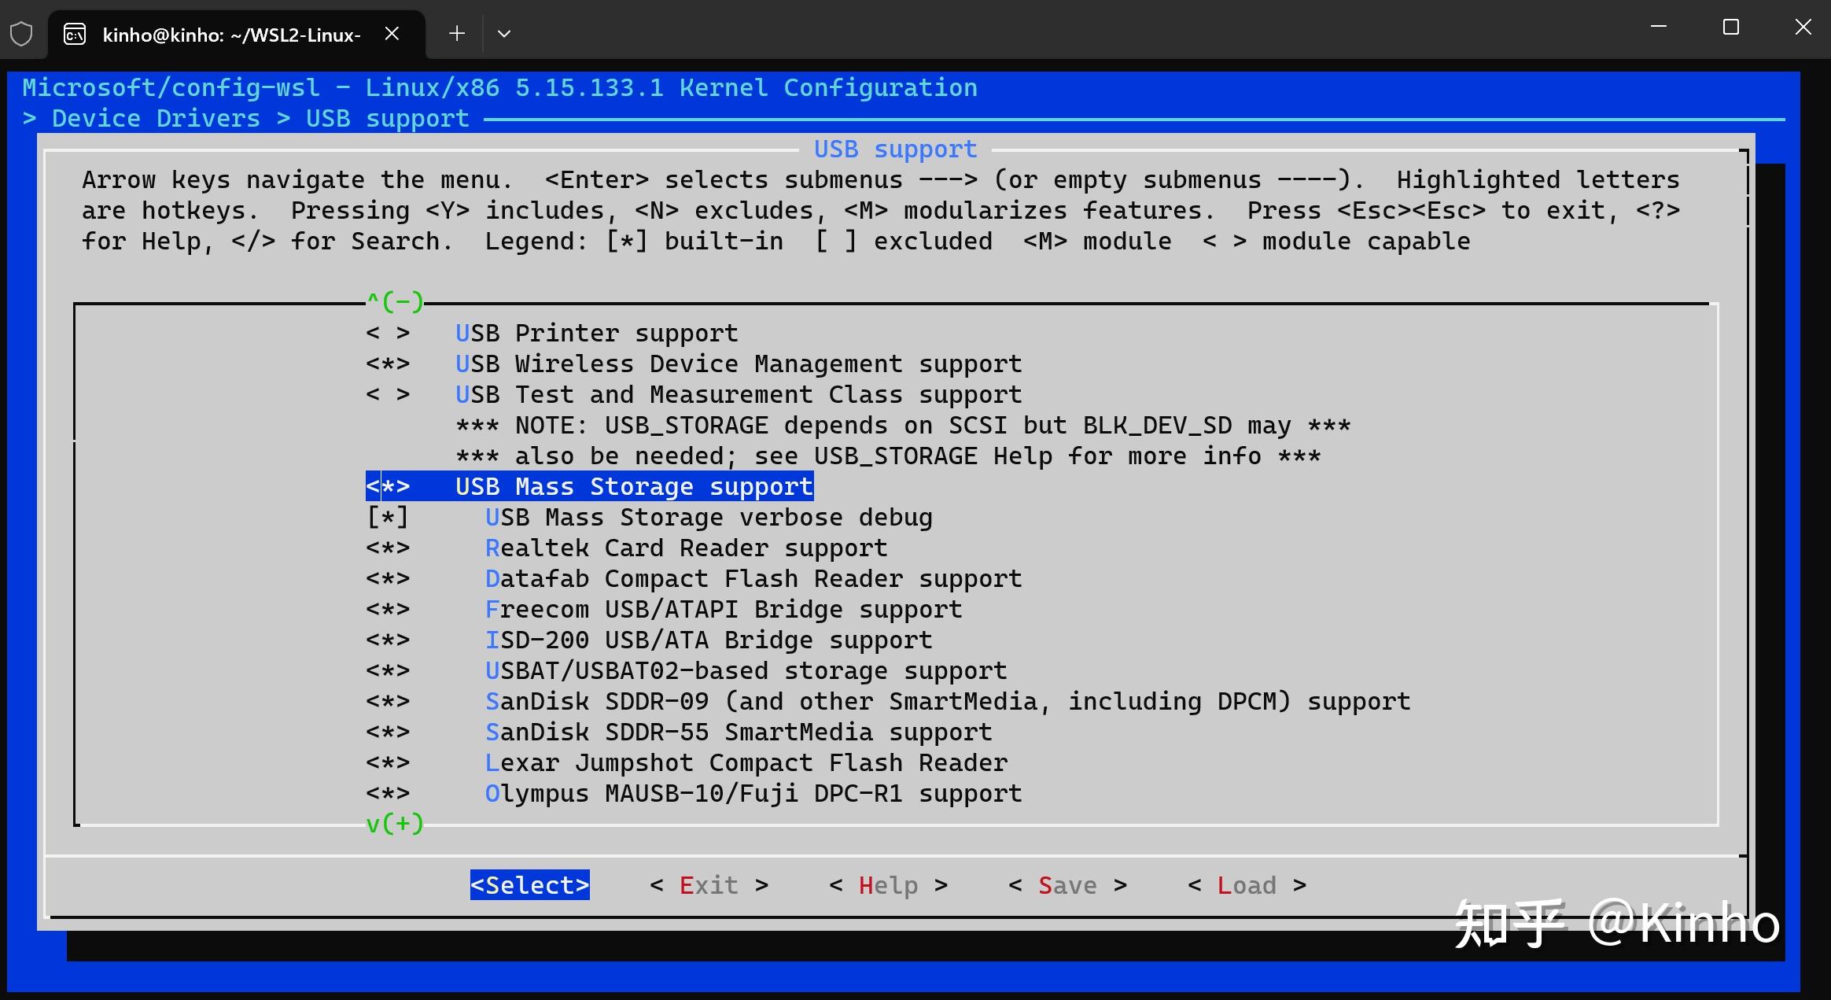The width and height of the screenshot is (1831, 1000).
Task: Open the terminal profile dropdown chevron
Action: click(x=504, y=34)
